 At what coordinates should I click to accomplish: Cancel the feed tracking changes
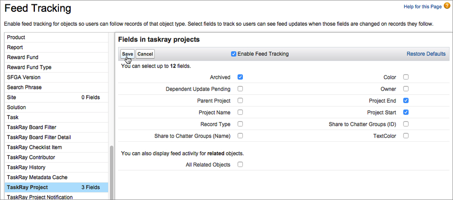(145, 54)
